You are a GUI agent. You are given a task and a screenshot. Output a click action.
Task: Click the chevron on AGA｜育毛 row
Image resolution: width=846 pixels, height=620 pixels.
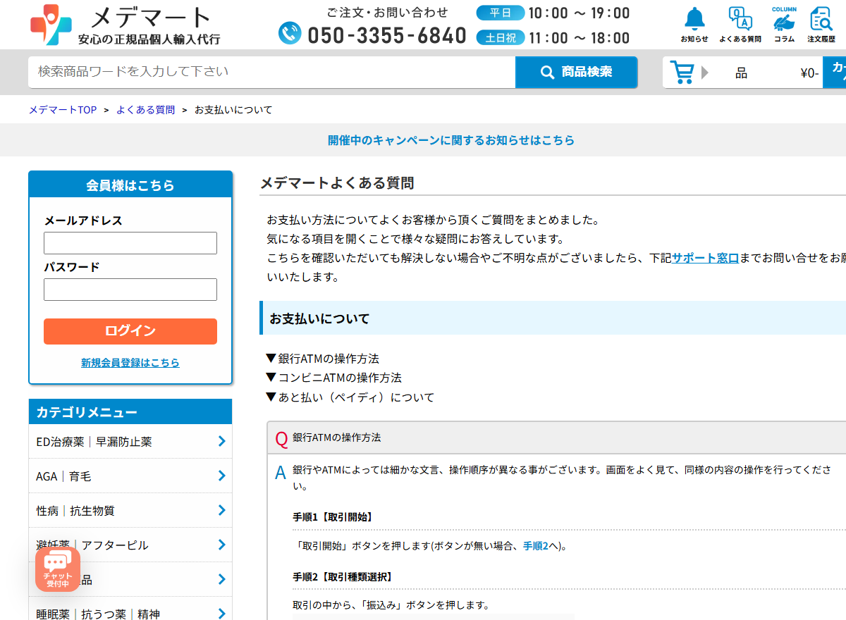coord(221,476)
